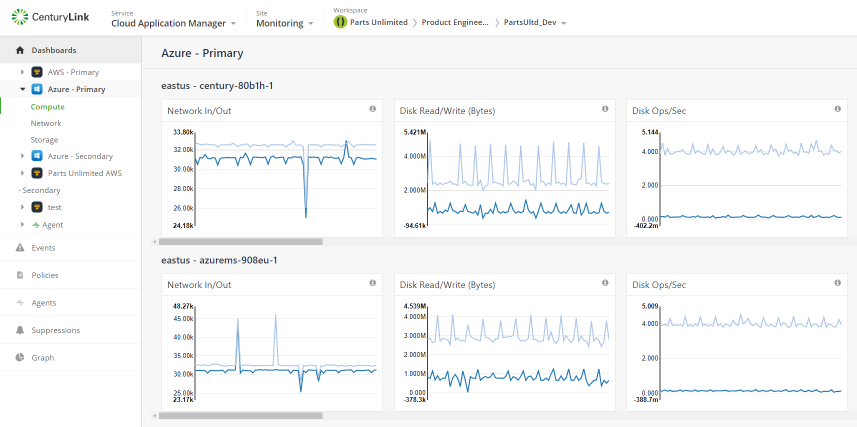Click the Parts Unlimited workspace green icon
Viewport: 857px width, 427px height.
(340, 22)
